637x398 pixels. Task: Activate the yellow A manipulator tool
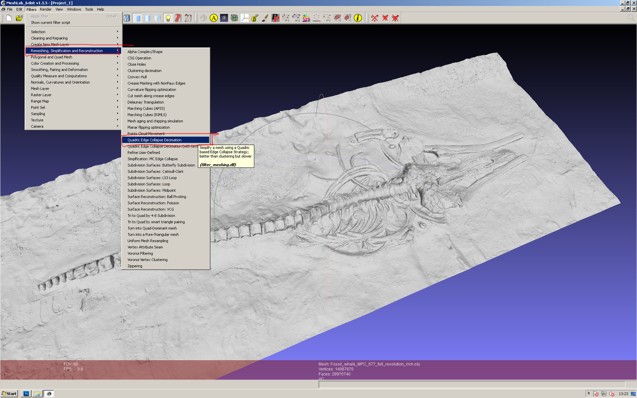pyautogui.click(x=214, y=18)
